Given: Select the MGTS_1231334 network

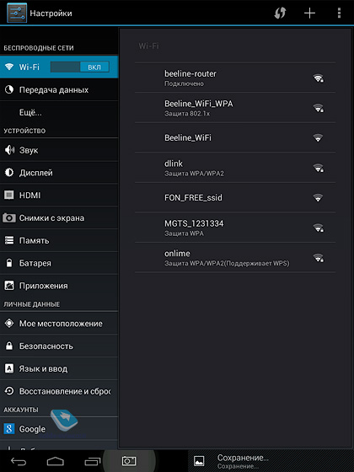Looking at the screenshot, I should coord(235,228).
